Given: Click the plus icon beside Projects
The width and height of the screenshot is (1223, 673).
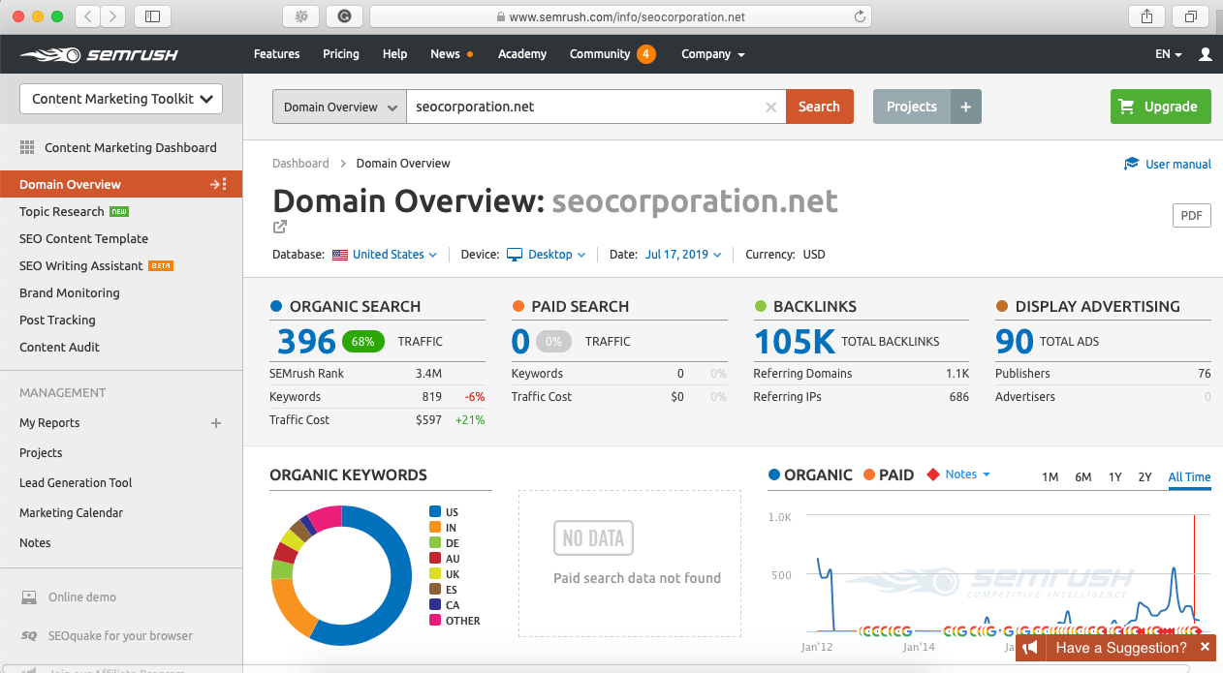Looking at the screenshot, I should point(965,107).
